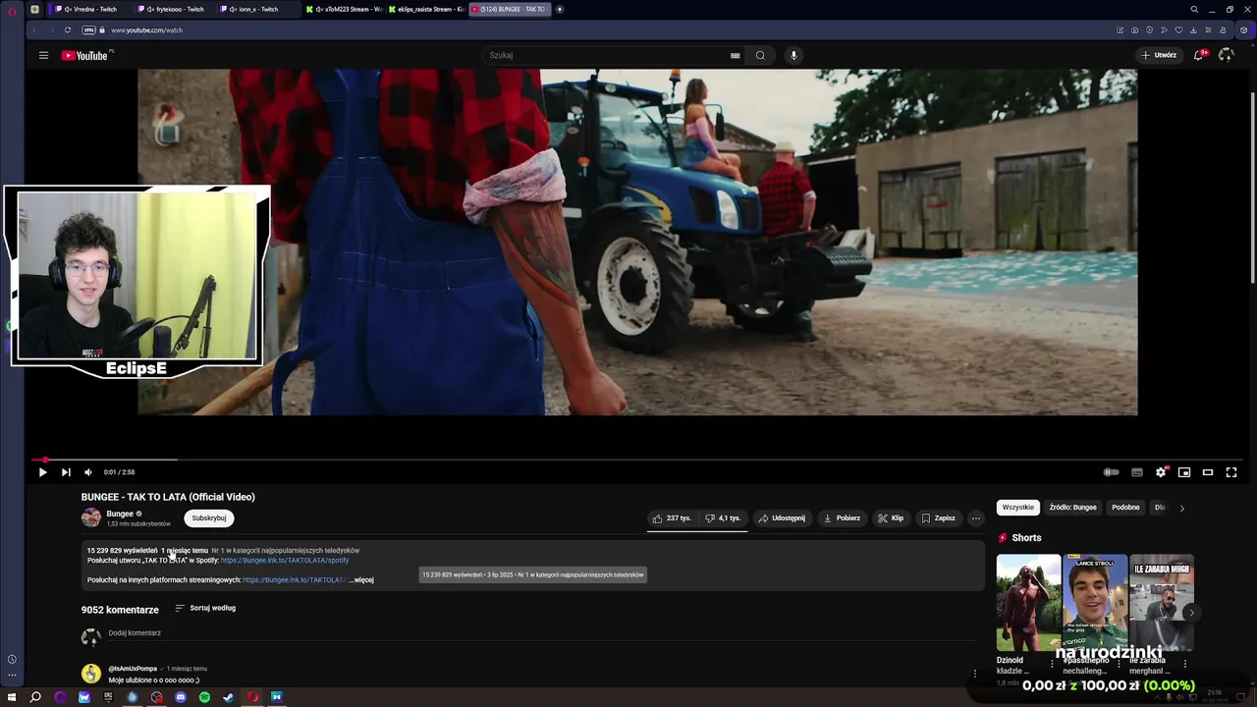Open Spotify from the taskbar
This screenshot has height=707, width=1257.
(204, 697)
